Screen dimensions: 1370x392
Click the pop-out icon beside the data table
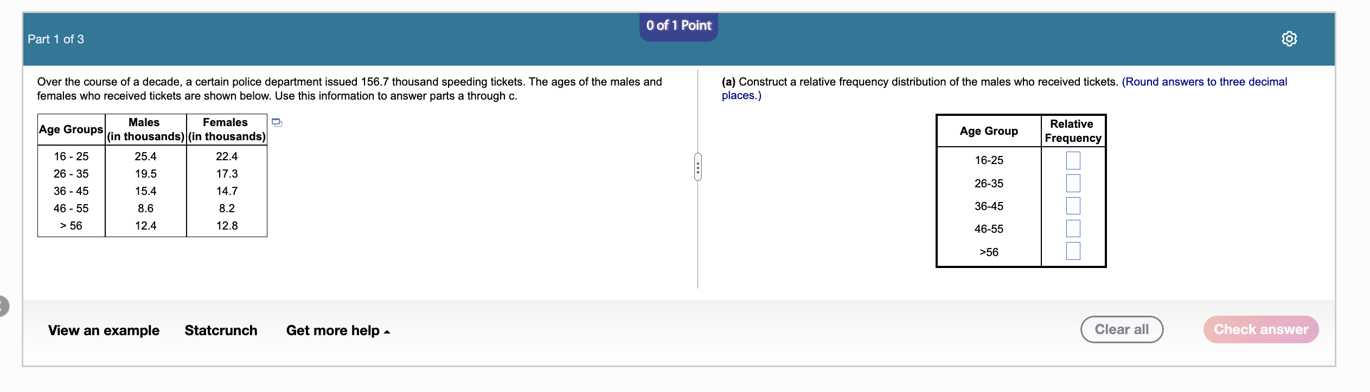[277, 123]
